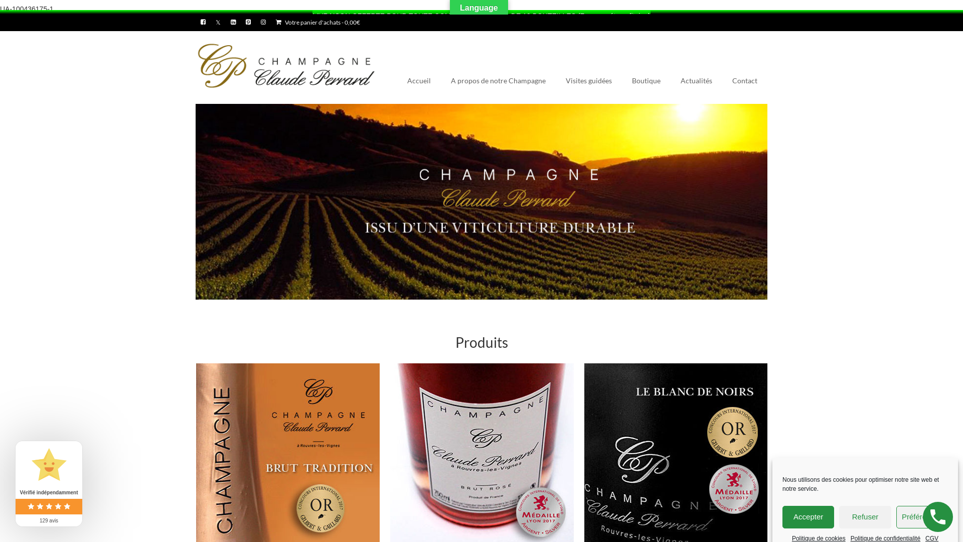Open the Contact page
Screen dimensions: 963x542
[x=745, y=81]
